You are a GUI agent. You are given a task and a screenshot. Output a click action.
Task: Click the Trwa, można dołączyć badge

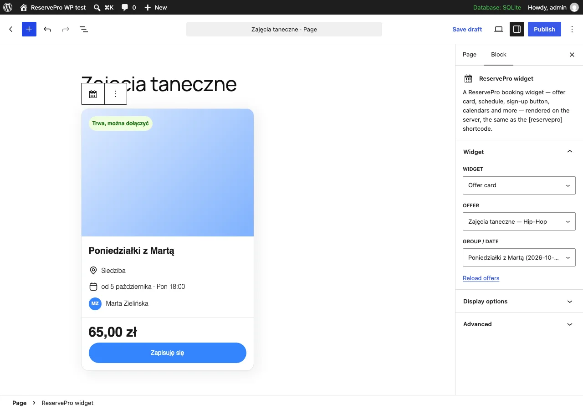pos(120,123)
